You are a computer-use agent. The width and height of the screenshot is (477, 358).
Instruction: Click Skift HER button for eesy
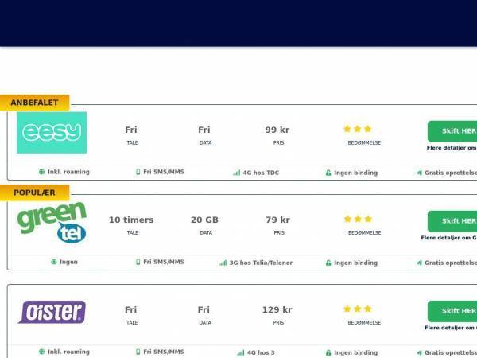click(452, 131)
